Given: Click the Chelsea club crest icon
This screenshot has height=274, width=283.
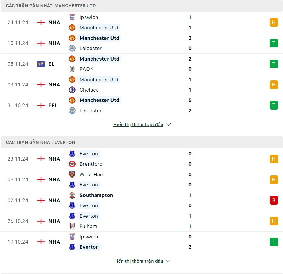Looking at the screenshot, I should [72, 90].
